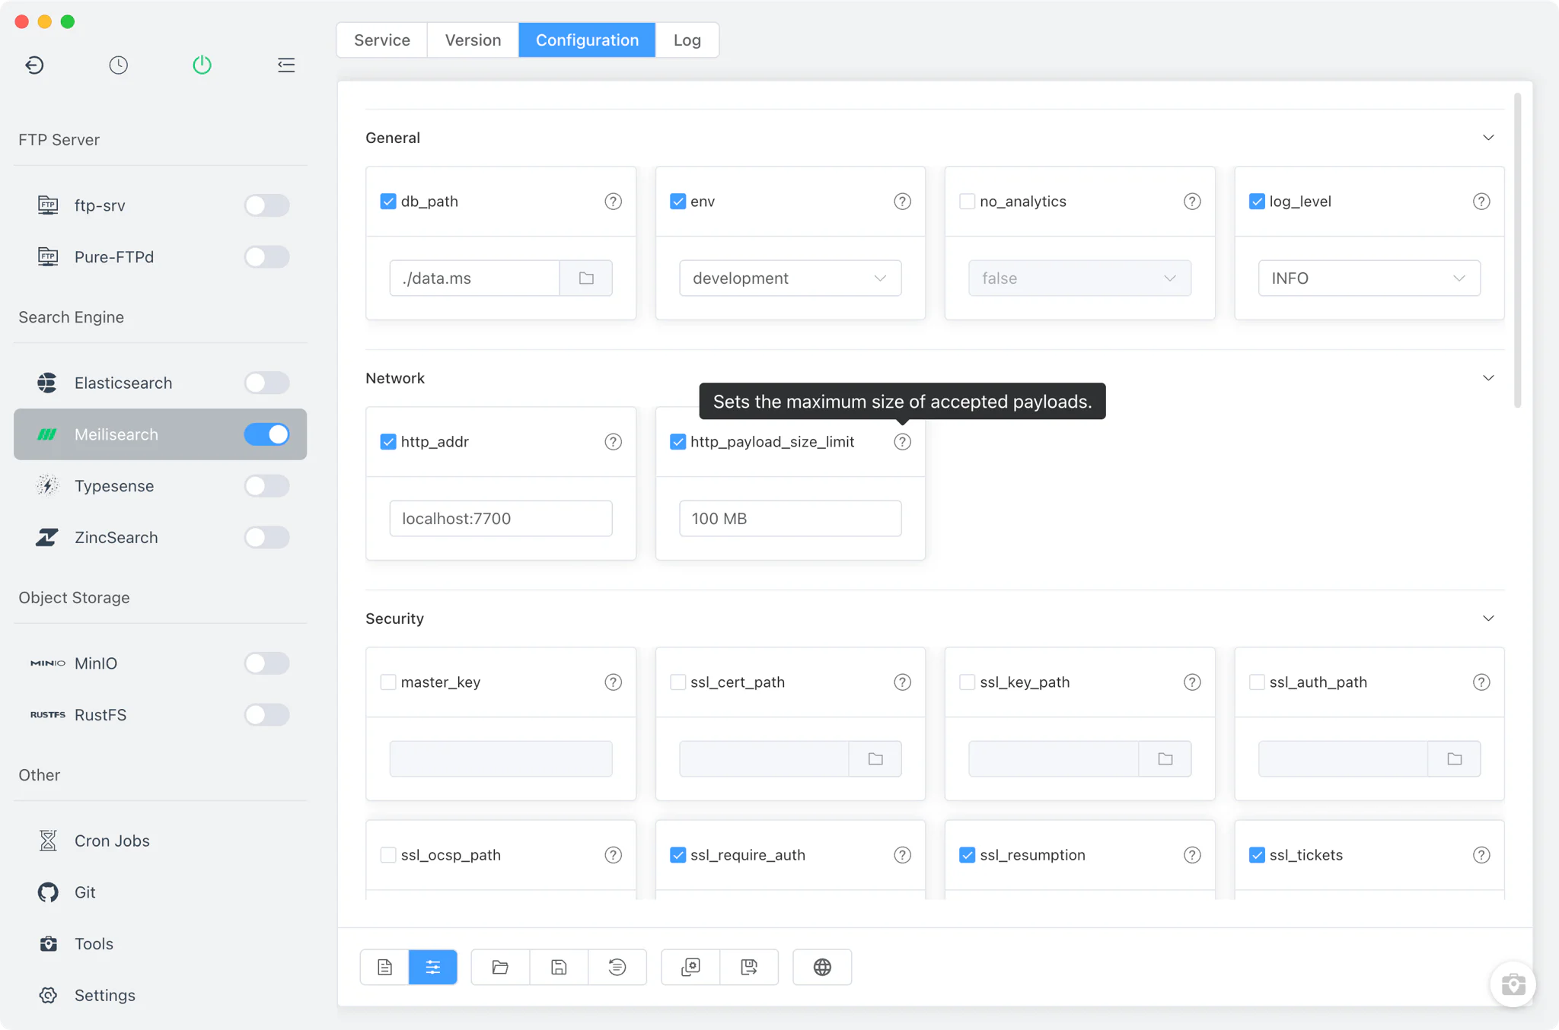
Task: Show help for ssl_cert_path
Action: (902, 682)
